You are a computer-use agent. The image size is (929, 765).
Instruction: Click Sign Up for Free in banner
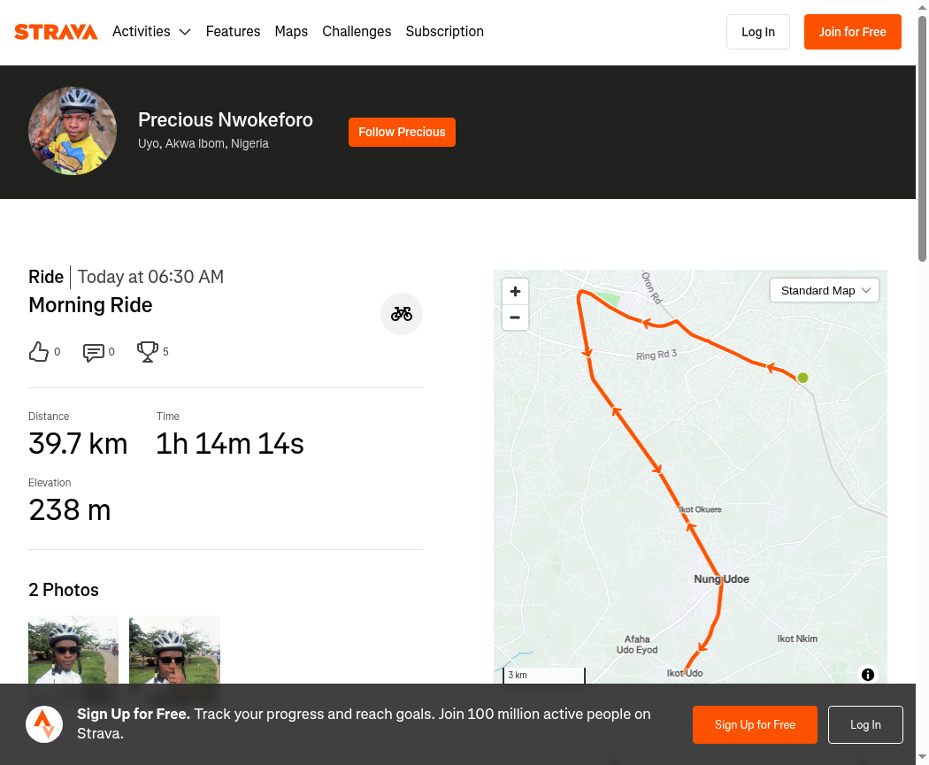755,724
